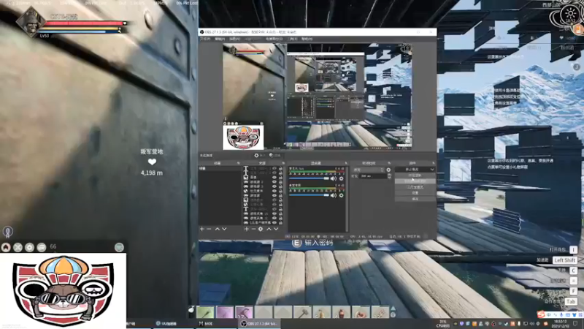Open the 视图(V) menu in OBS

tap(234, 39)
